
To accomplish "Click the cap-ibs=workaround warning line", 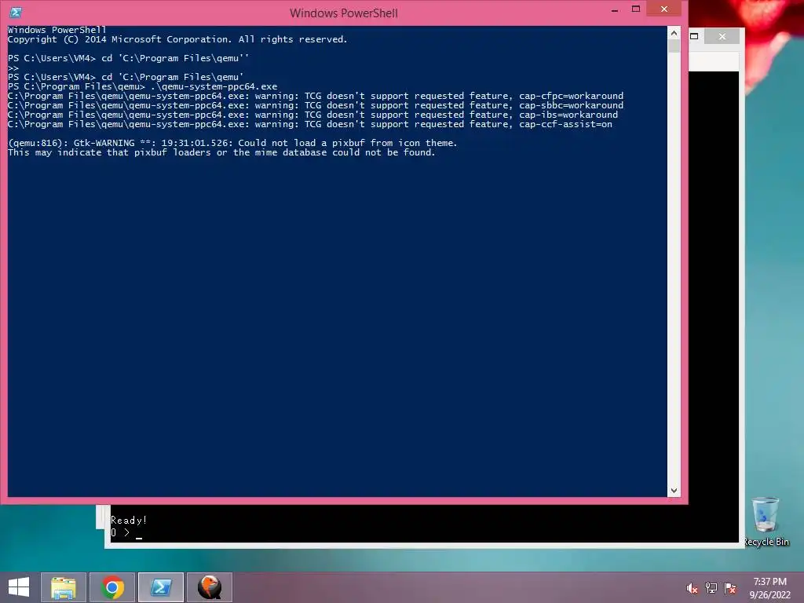I will 312,115.
